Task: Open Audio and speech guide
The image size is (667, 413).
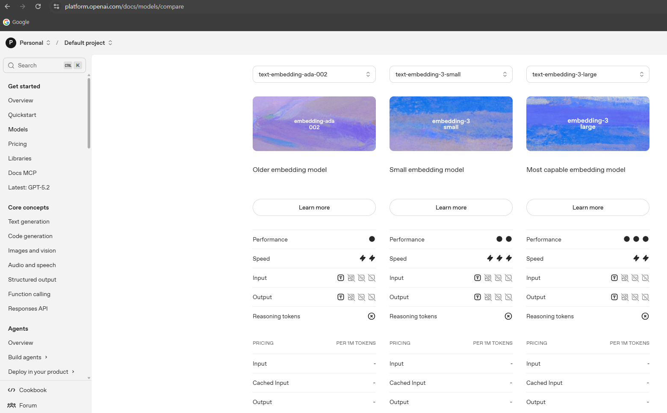Action: [x=32, y=265]
